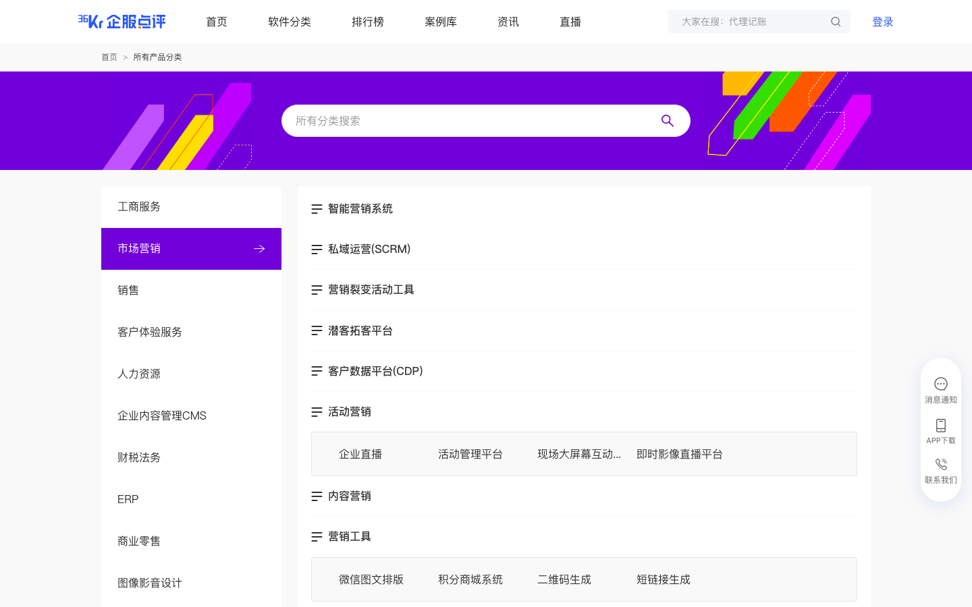Open the 企业直播 subcategory link

(360, 454)
